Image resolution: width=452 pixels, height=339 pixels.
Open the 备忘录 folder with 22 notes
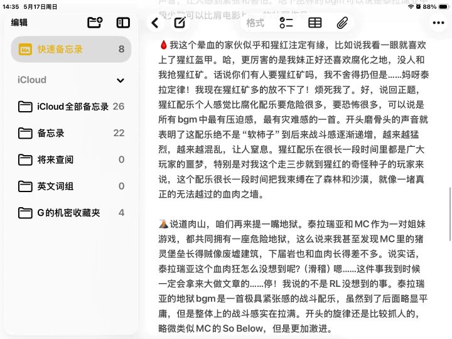[71, 133]
